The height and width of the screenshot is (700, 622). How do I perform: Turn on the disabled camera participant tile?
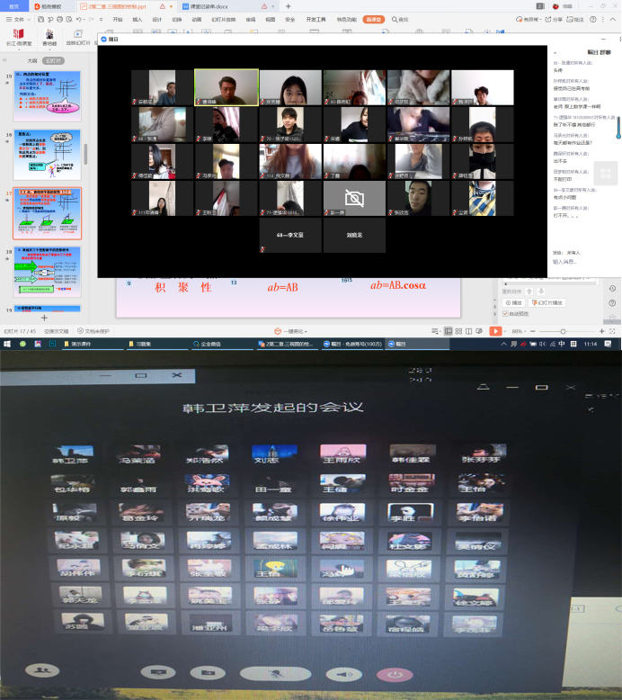(x=355, y=198)
